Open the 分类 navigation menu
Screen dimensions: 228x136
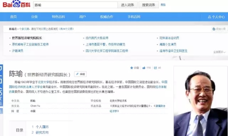point(34,17)
